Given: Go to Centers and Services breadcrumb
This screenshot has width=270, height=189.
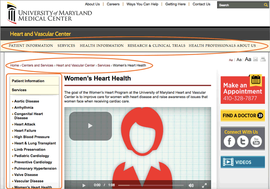Looking at the screenshot, I should [37, 65].
